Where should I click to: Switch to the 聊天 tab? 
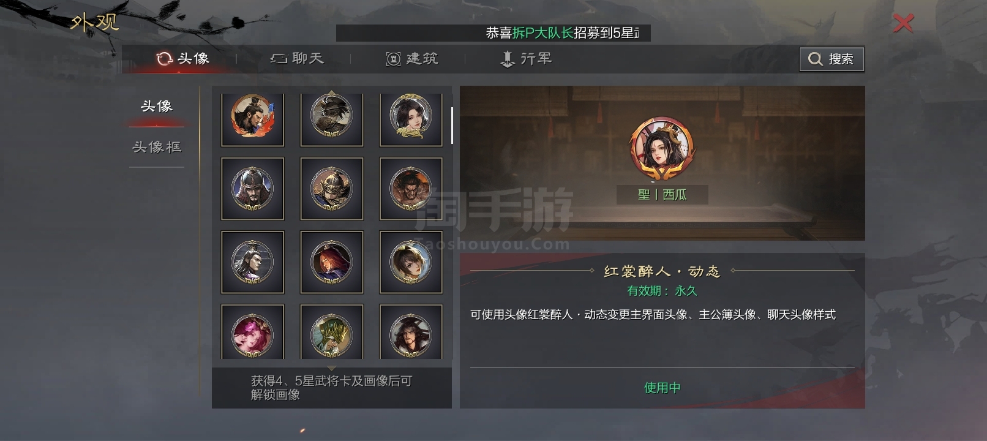(297, 59)
